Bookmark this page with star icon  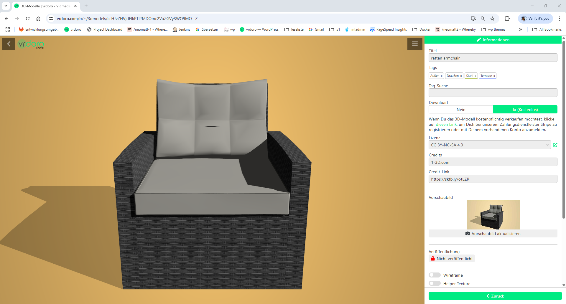[492, 19]
